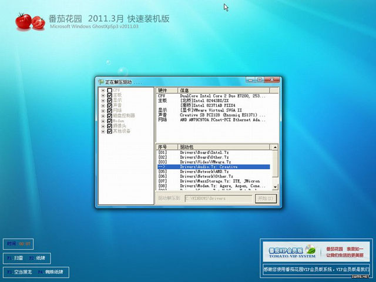Select row Drivers\MassStorage.7z
The image size is (376, 282).
(213, 181)
